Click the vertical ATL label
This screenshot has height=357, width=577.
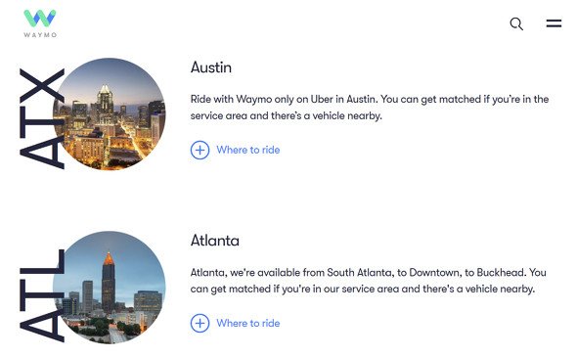(x=42, y=295)
